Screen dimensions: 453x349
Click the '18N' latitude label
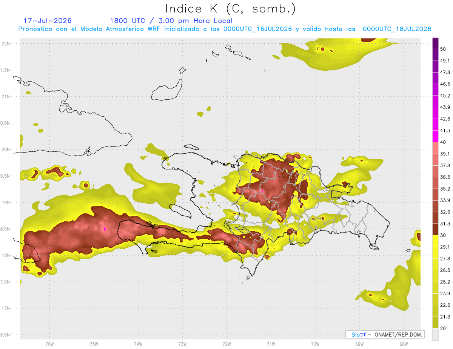tap(6, 255)
